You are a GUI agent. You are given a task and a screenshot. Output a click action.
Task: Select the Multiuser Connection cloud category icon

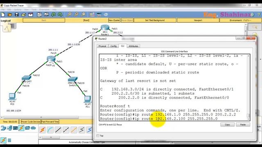(33, 128)
